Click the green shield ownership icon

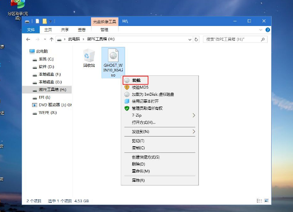127,108
